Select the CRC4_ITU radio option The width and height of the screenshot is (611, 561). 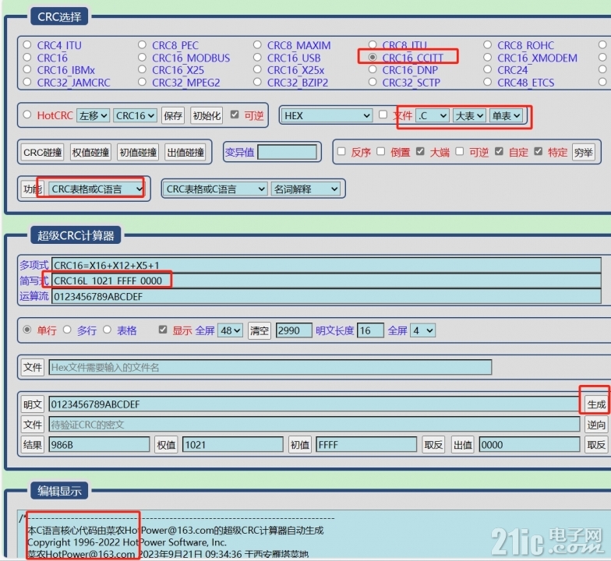pyautogui.click(x=26, y=45)
